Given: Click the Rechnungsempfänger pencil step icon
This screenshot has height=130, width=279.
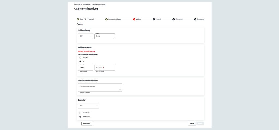Looking at the screenshot, I should tap(107, 19).
